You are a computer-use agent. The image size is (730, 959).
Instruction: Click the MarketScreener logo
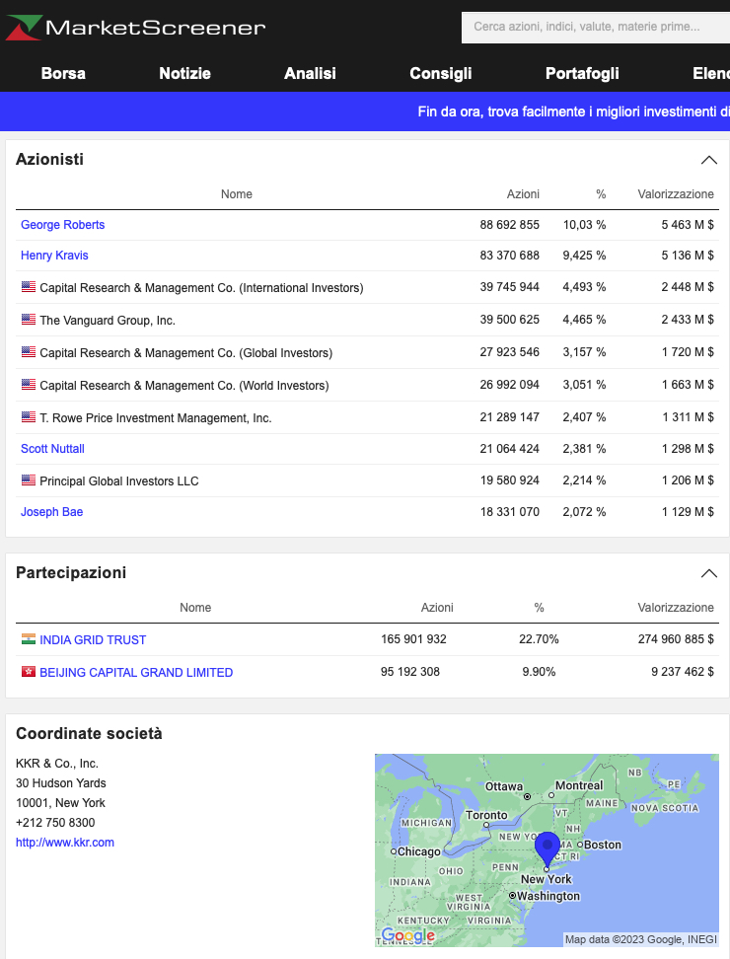(x=135, y=27)
